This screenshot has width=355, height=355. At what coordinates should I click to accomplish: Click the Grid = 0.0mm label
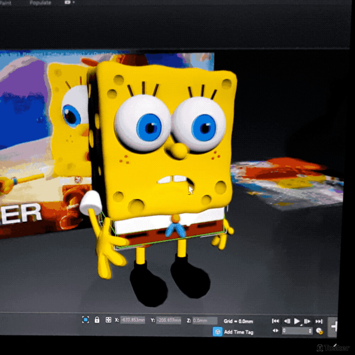point(238,321)
